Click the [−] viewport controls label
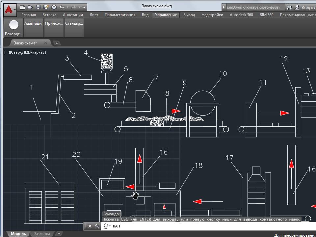This screenshot has height=237, width=316. (x=7, y=52)
